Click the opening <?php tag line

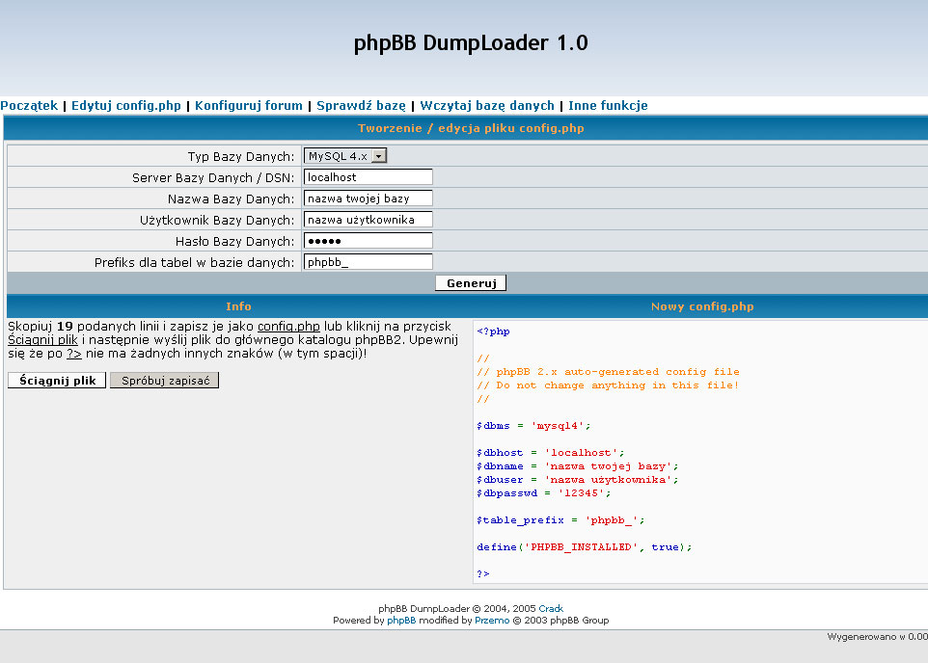[x=493, y=331]
